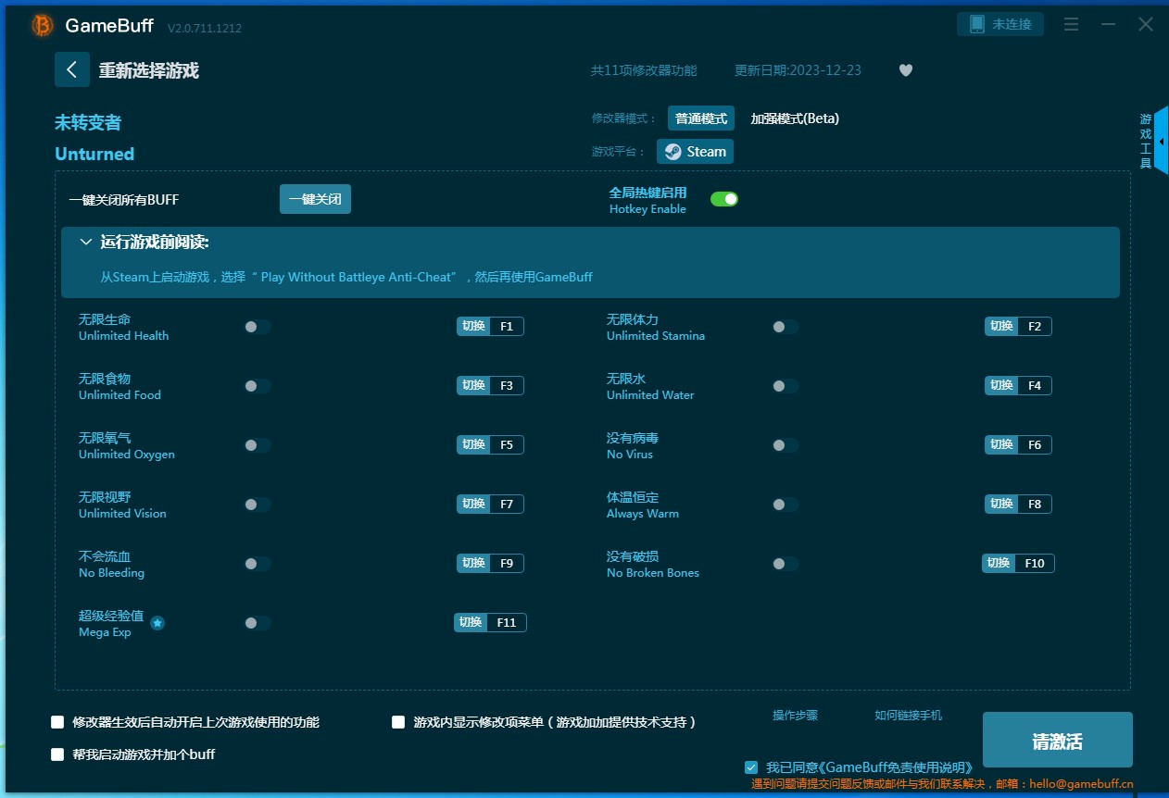
Task: Click the 共11项修改器功能 text
Action: tap(644, 70)
